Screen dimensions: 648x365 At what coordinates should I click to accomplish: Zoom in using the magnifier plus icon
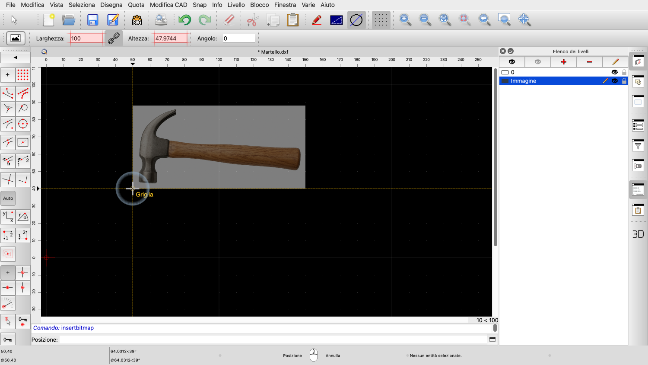click(405, 19)
